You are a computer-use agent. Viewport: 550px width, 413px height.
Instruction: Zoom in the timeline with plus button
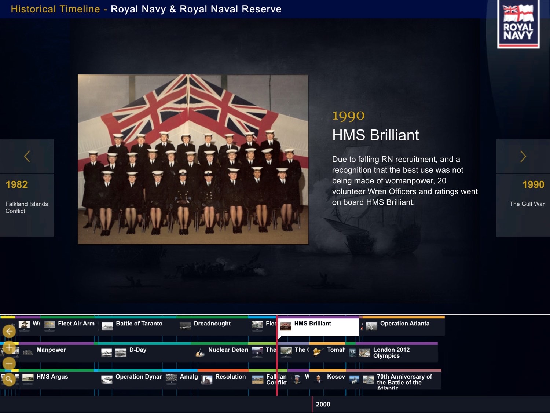tap(9, 347)
